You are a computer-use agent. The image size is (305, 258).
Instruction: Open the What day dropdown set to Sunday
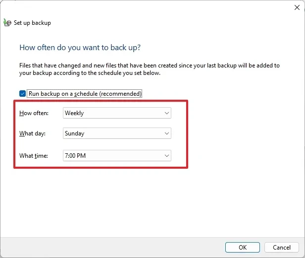click(x=117, y=133)
